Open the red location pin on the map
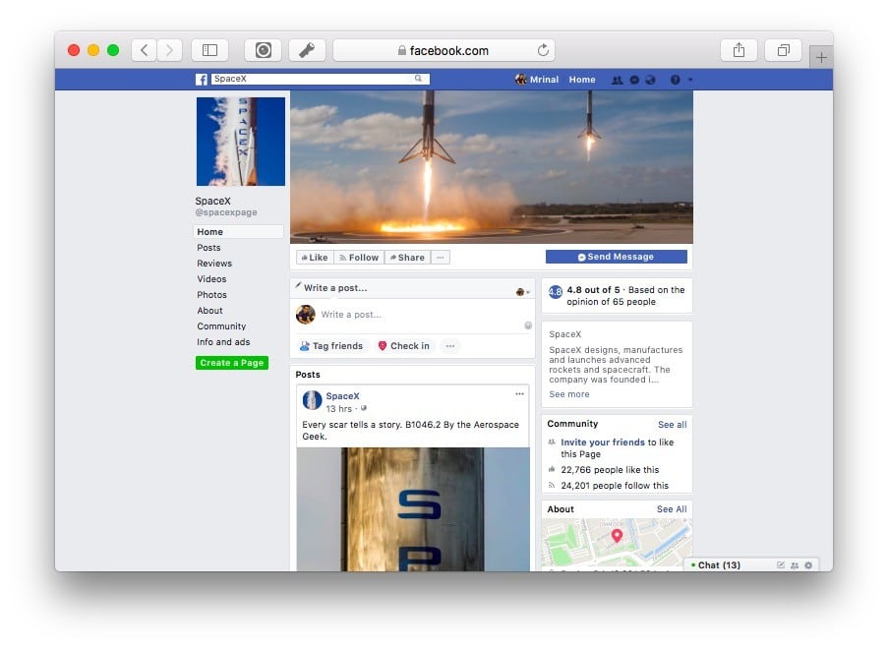Screen dimensions: 888x650 [x=618, y=538]
